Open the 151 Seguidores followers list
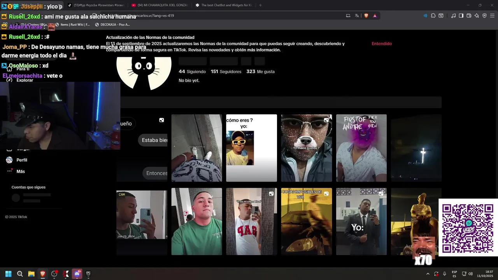 click(x=226, y=72)
